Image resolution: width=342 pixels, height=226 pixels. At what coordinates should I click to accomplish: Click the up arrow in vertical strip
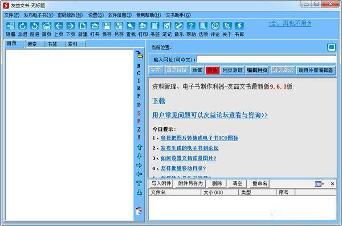coord(139,147)
